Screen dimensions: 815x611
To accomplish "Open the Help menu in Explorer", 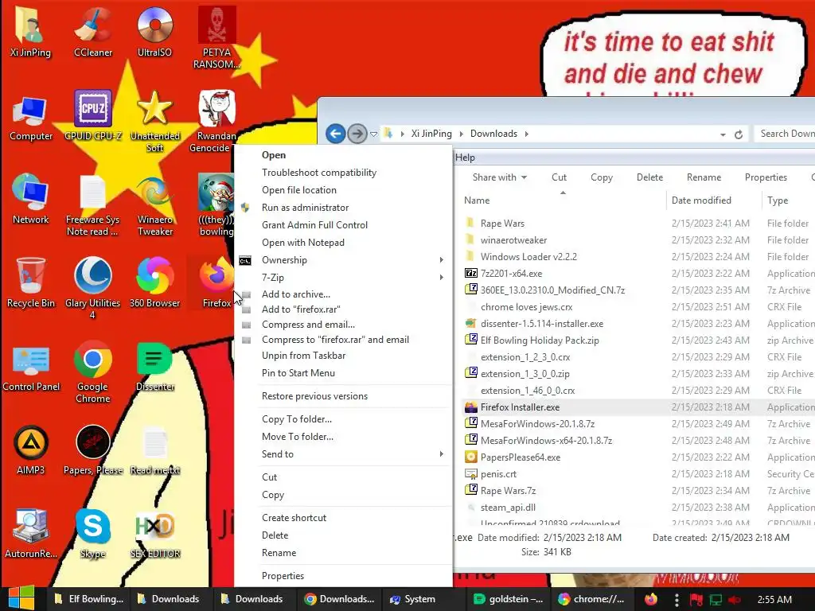I will pyautogui.click(x=465, y=158).
